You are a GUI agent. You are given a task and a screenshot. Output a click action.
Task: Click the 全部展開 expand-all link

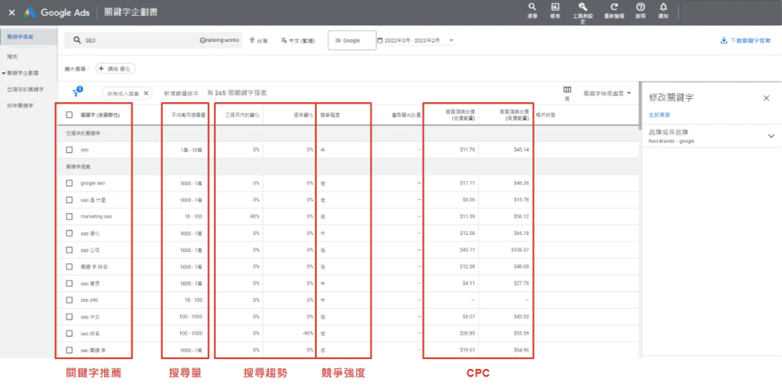coord(659,114)
